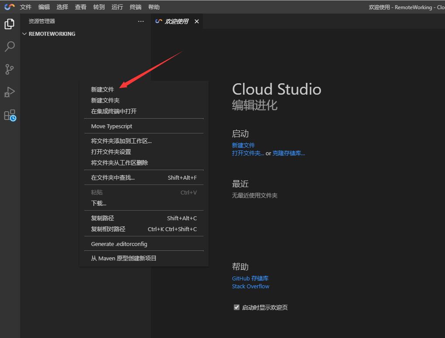Switch to the 欢迎使用 editor tab
The height and width of the screenshot is (338, 445).
175,21
